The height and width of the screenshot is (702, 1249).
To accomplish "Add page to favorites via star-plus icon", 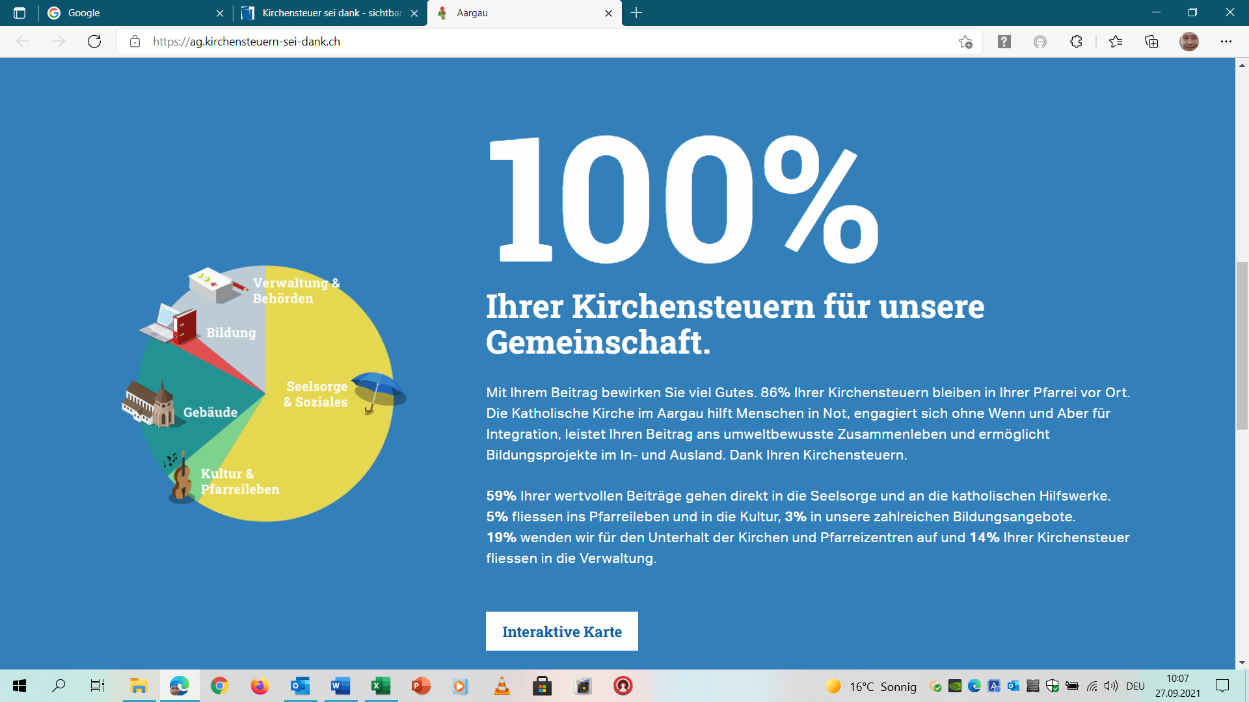I will [967, 42].
